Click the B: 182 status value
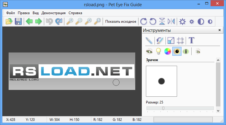Image resolution: width=226 pixels, height=125 pixels. pyautogui.click(x=137, y=120)
